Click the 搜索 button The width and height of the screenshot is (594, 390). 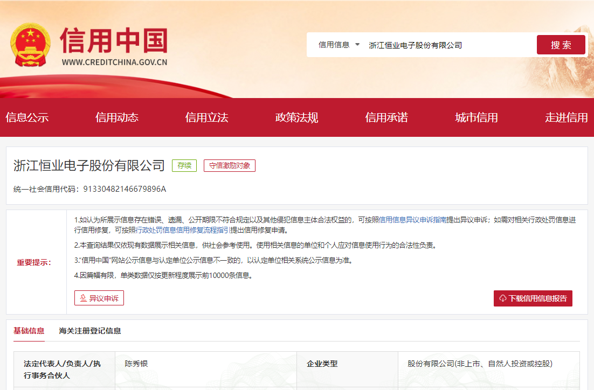pos(561,45)
